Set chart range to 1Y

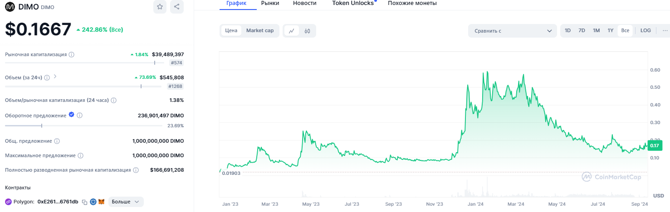(x=611, y=31)
